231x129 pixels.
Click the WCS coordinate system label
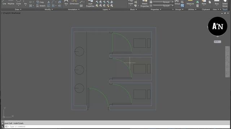217,42
